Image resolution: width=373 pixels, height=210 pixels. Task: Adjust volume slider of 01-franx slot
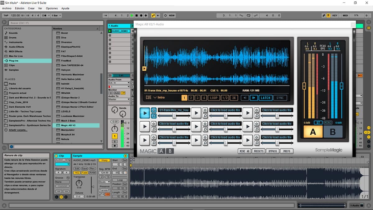tap(174, 116)
